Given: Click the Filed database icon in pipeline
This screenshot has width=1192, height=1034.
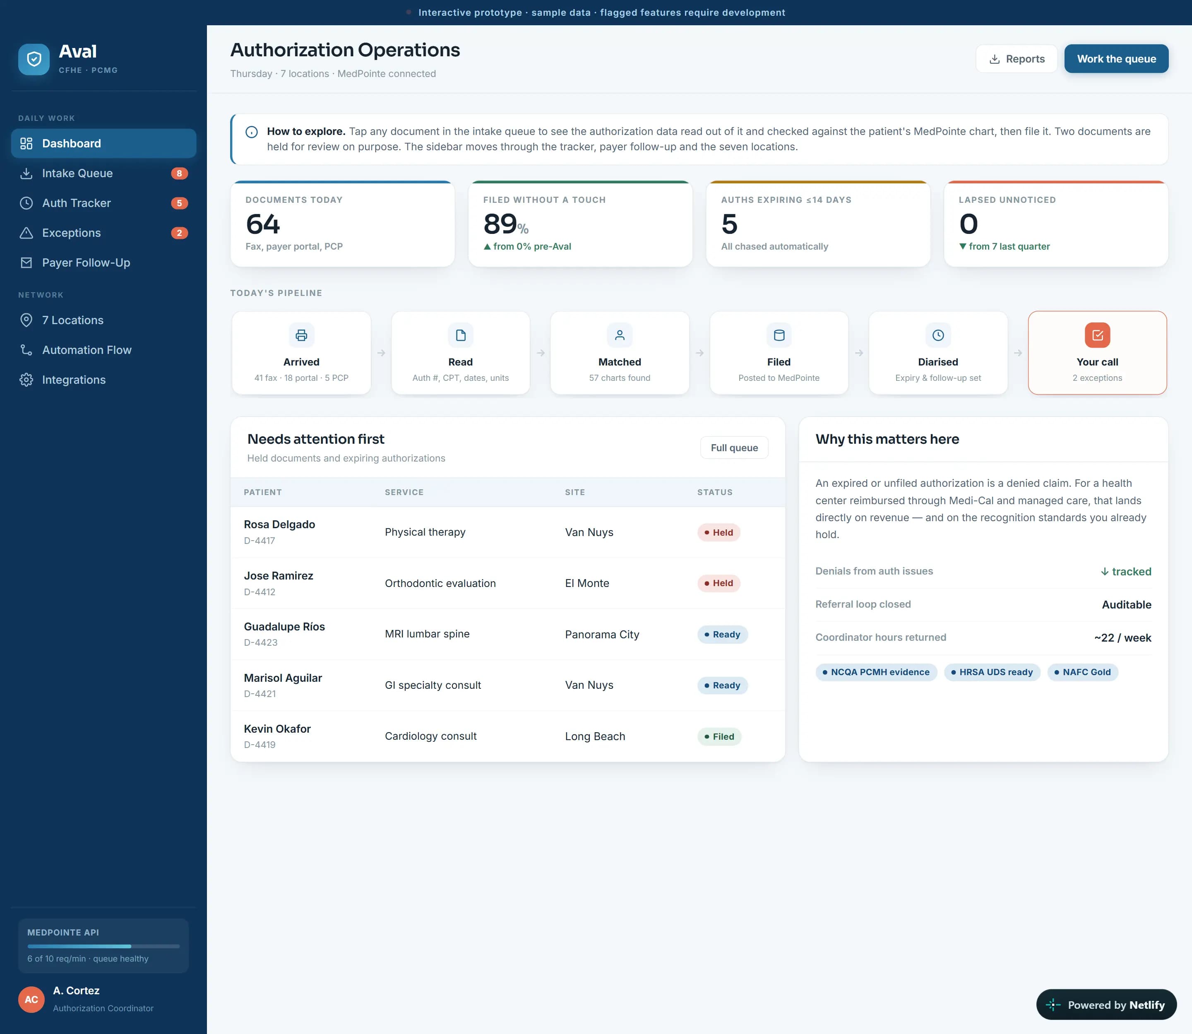Looking at the screenshot, I should (779, 335).
